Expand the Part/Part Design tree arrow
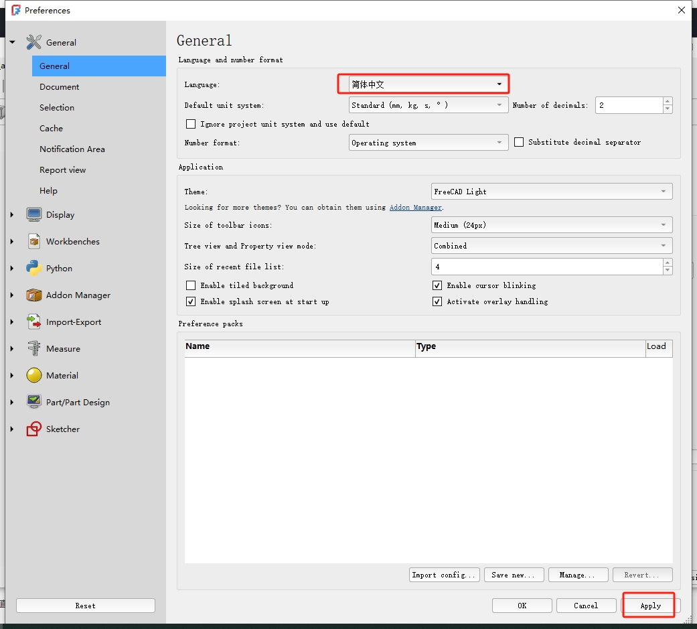Image resolution: width=697 pixels, height=629 pixels. (12, 403)
